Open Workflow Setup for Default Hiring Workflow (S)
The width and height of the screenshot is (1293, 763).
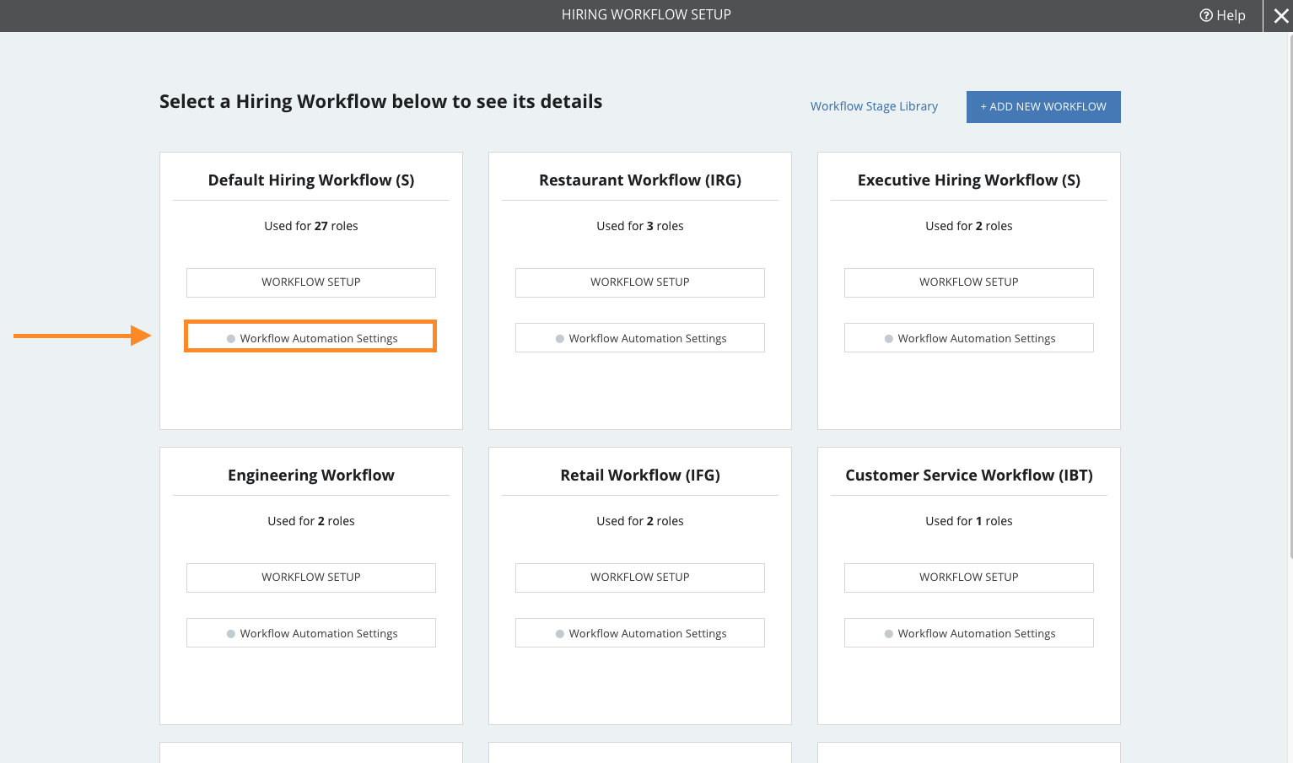(311, 282)
